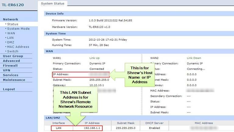Viewport: 234px width, 132px height.
Task: Select WAN1 gateway value 10.10.10.1
Action: tap(97, 85)
